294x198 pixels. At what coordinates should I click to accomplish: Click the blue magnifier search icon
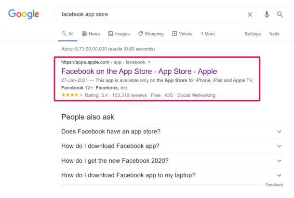(x=280, y=14)
